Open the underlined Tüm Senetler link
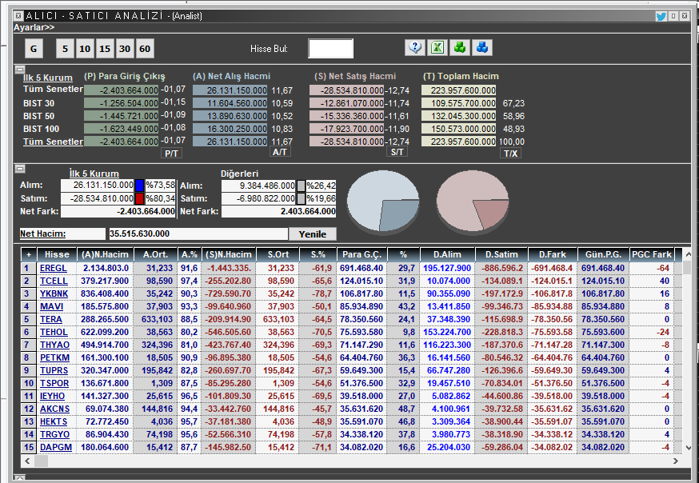This screenshot has height=483, width=699. click(53, 142)
